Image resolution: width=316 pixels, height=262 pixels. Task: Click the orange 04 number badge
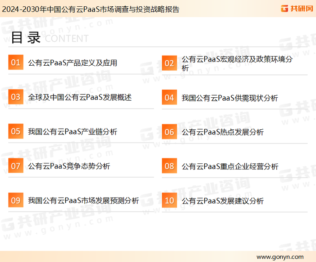point(169,97)
